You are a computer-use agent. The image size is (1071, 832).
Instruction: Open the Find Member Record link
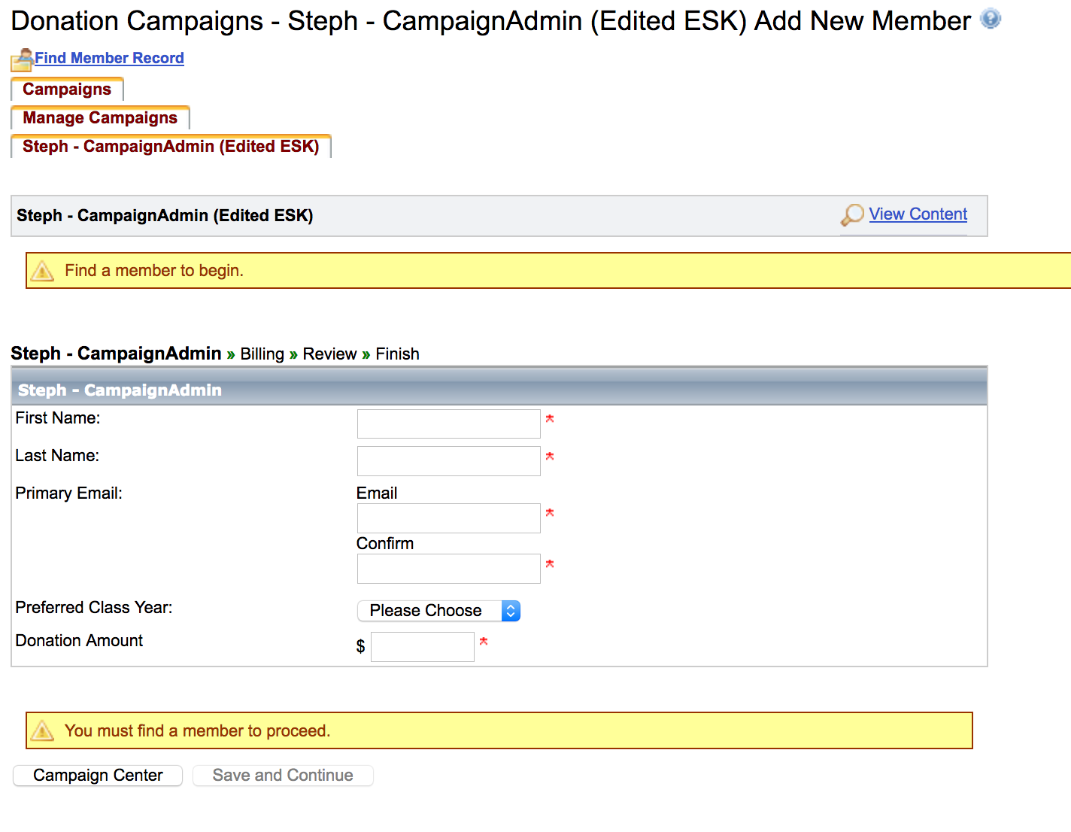109,58
